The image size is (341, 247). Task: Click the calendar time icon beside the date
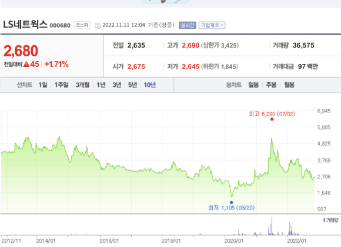tap(98, 26)
